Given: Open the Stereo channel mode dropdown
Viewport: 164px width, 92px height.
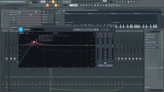Looking at the screenshot, I should click(x=57, y=33).
